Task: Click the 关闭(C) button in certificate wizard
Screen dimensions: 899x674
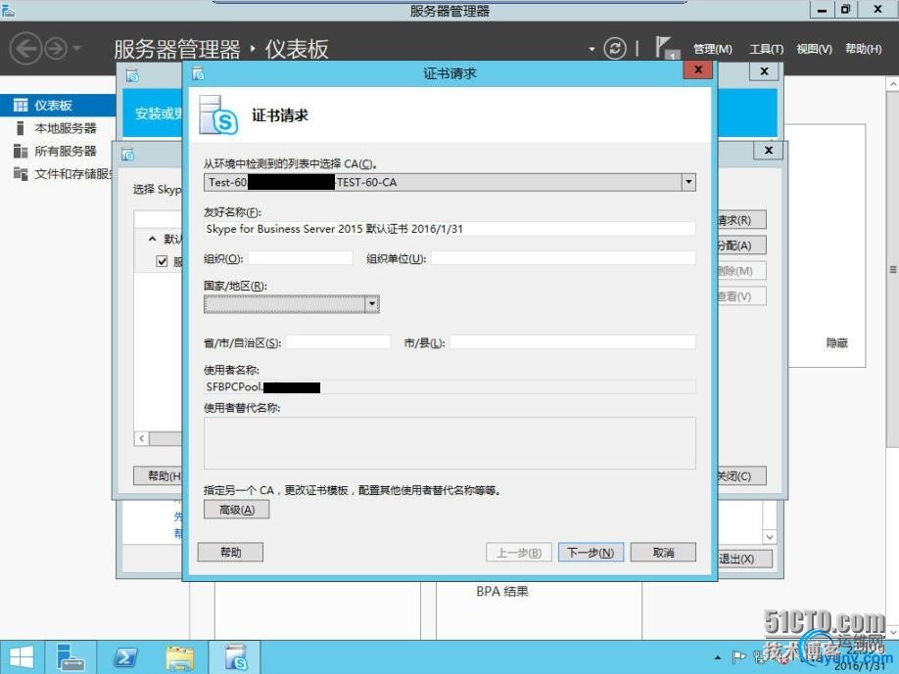Action: coord(740,475)
